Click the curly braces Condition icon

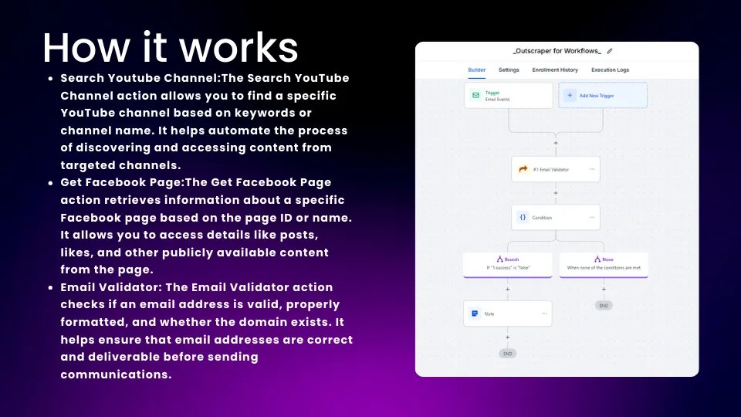click(523, 218)
